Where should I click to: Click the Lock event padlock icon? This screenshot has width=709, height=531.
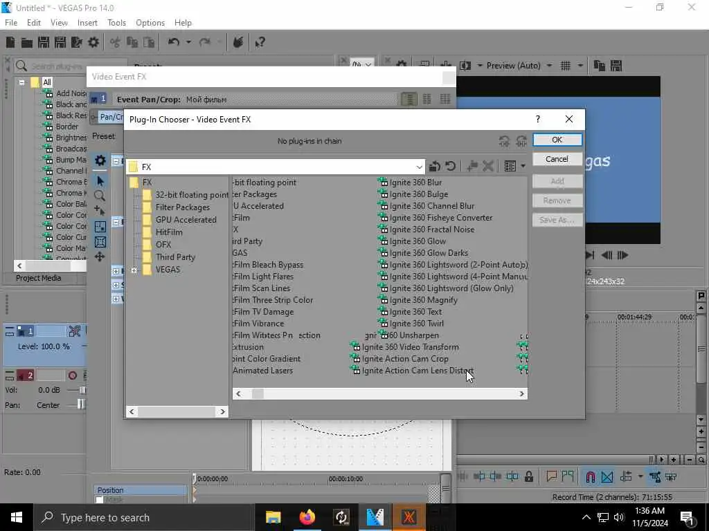pos(529,476)
